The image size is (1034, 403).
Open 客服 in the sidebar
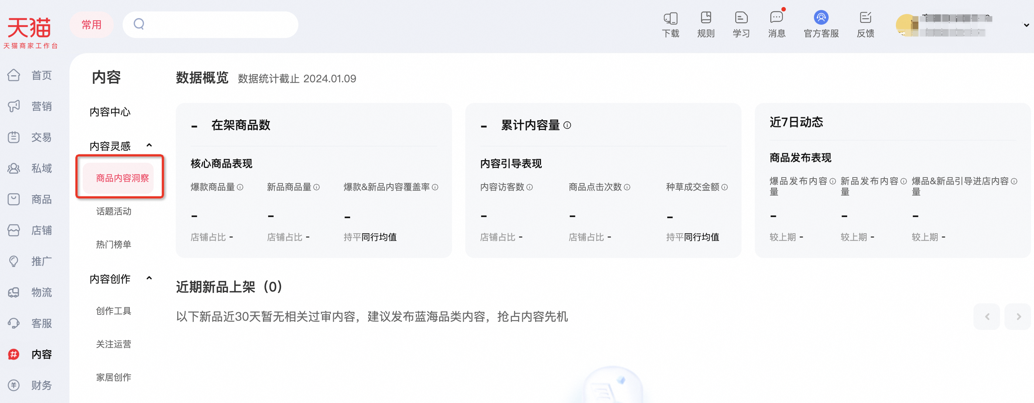coord(30,323)
